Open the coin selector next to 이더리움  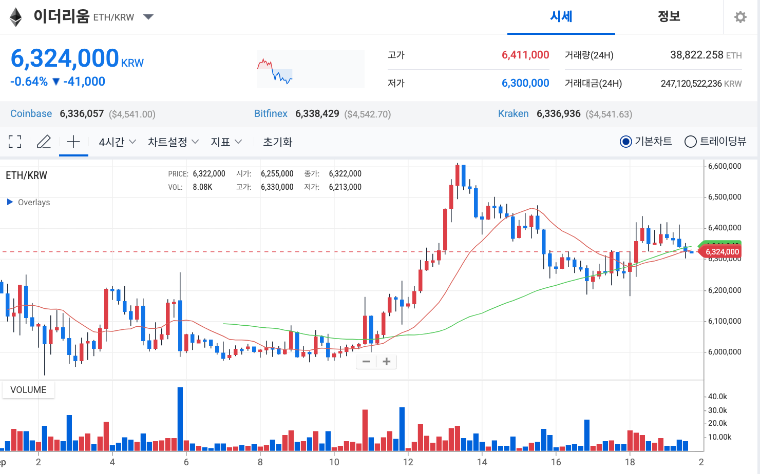pyautogui.click(x=148, y=16)
